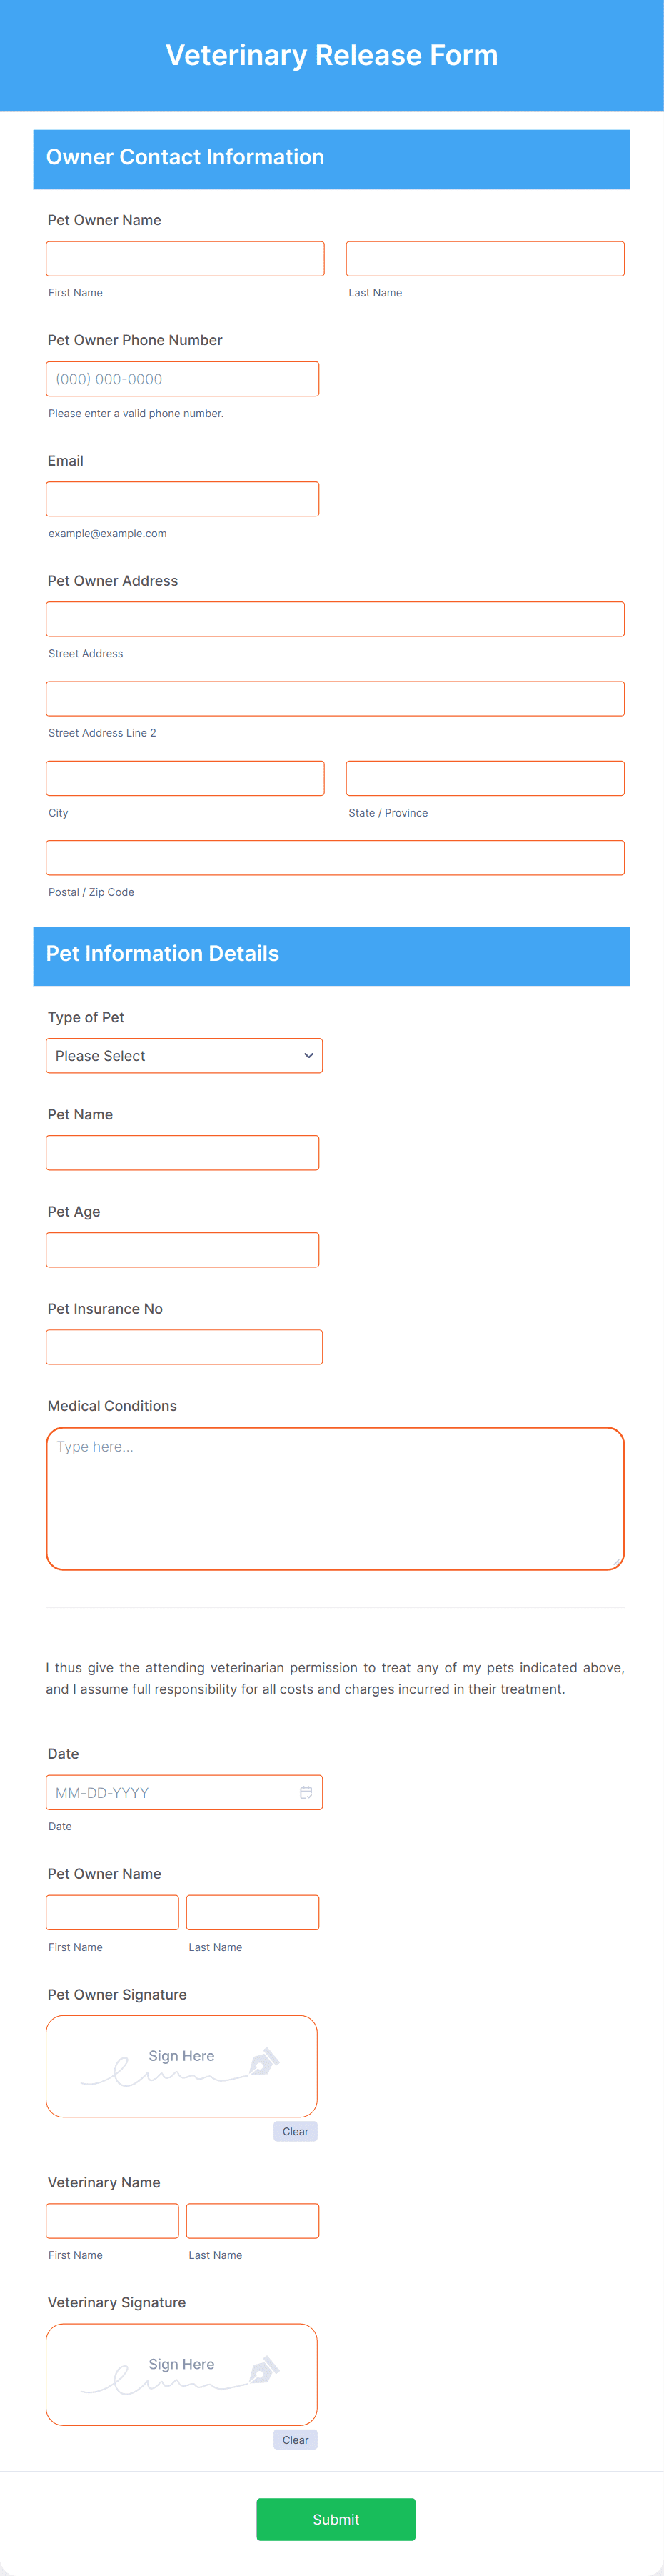
Task: Open the Type of Pet dropdown
Action: tap(184, 1055)
